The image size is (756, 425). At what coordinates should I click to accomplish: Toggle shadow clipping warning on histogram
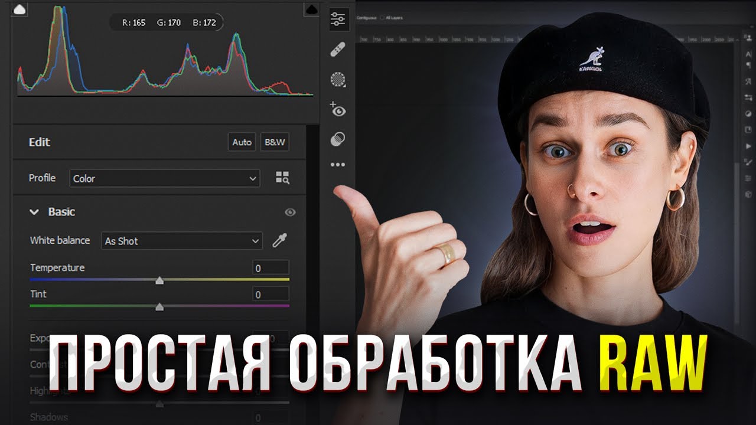pos(19,9)
